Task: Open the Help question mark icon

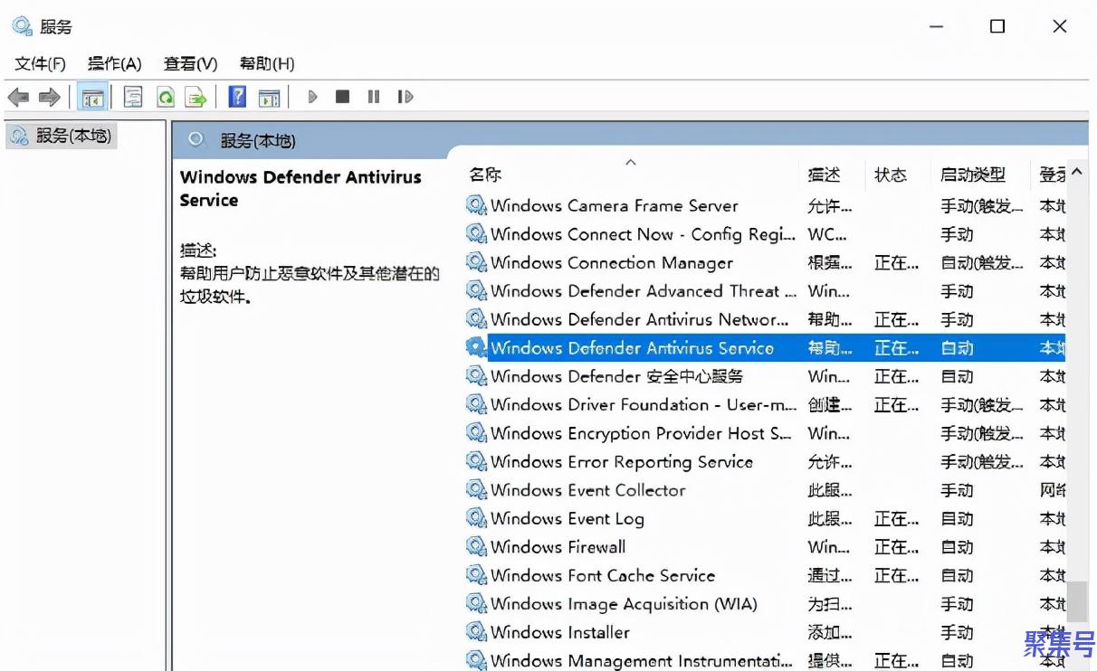Action: pyautogui.click(x=237, y=97)
